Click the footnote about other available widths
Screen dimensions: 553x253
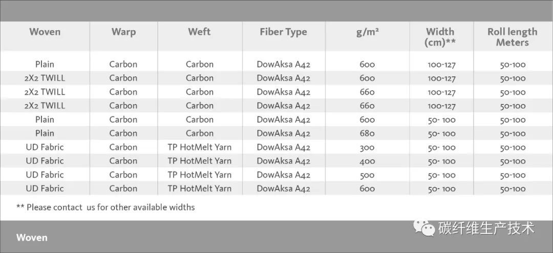[x=105, y=207]
